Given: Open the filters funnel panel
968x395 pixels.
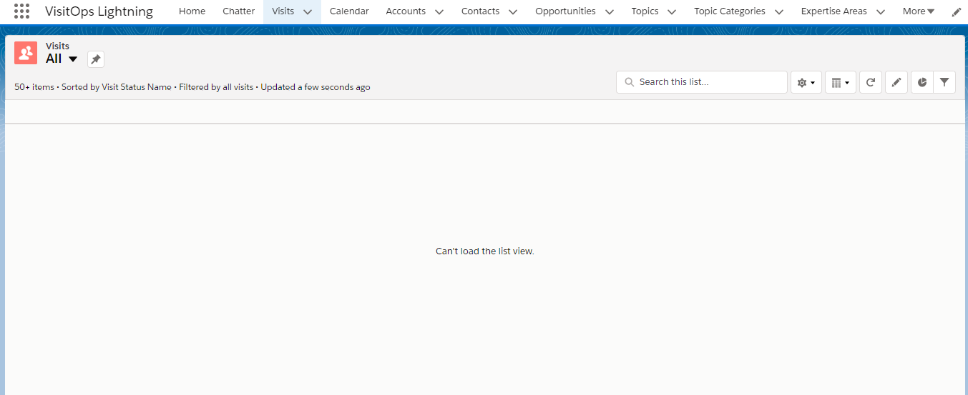Looking at the screenshot, I should 944,82.
